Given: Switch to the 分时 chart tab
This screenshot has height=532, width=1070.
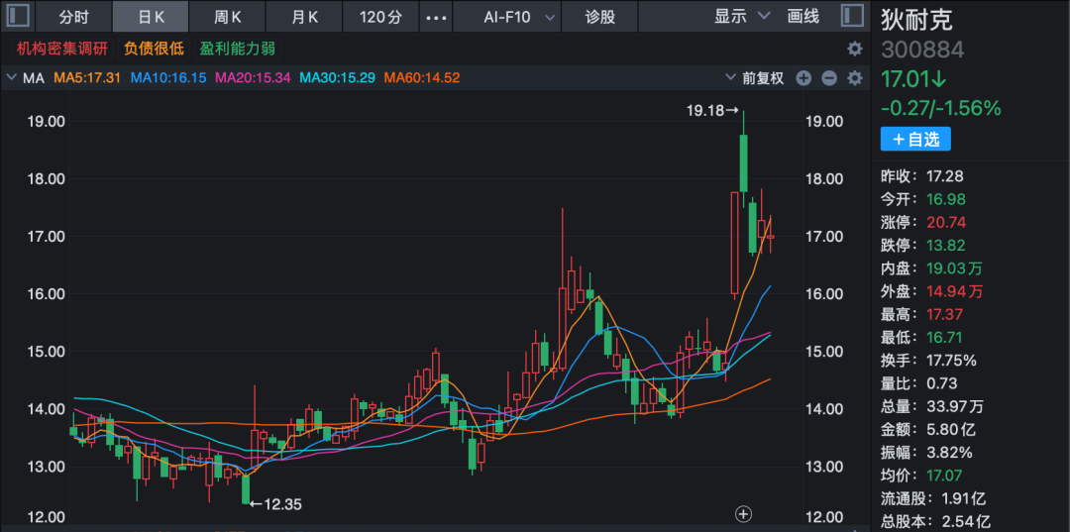Looking at the screenshot, I should [x=73, y=17].
